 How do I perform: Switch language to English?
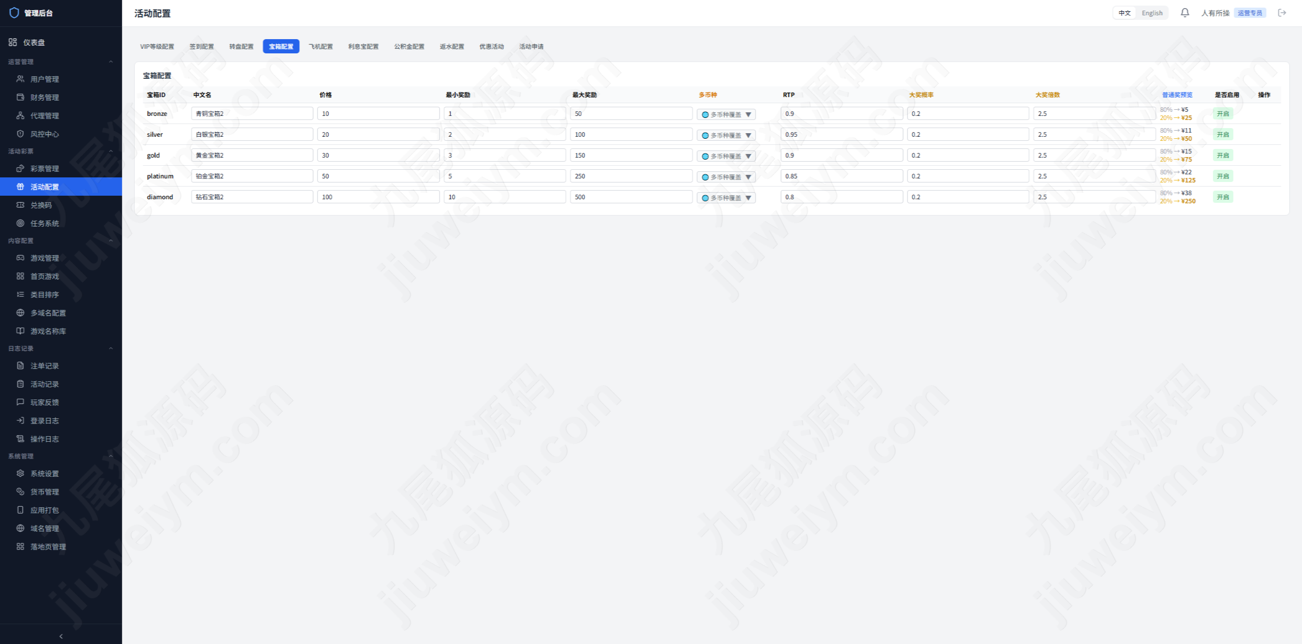[x=1152, y=13]
